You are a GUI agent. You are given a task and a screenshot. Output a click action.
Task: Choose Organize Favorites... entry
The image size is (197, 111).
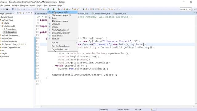[62, 49]
